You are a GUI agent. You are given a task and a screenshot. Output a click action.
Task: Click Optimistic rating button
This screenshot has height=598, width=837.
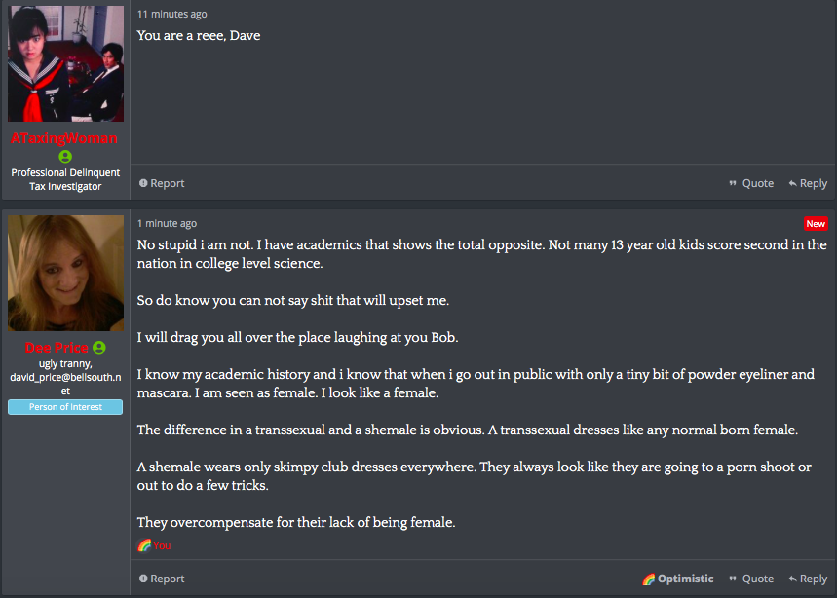pyautogui.click(x=678, y=579)
